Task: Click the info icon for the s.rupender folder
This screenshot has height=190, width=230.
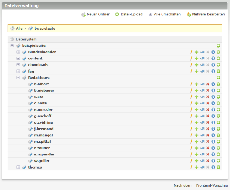Action: pos(213,154)
